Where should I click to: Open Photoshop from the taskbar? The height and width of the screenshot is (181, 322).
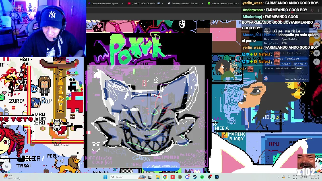click(217, 177)
